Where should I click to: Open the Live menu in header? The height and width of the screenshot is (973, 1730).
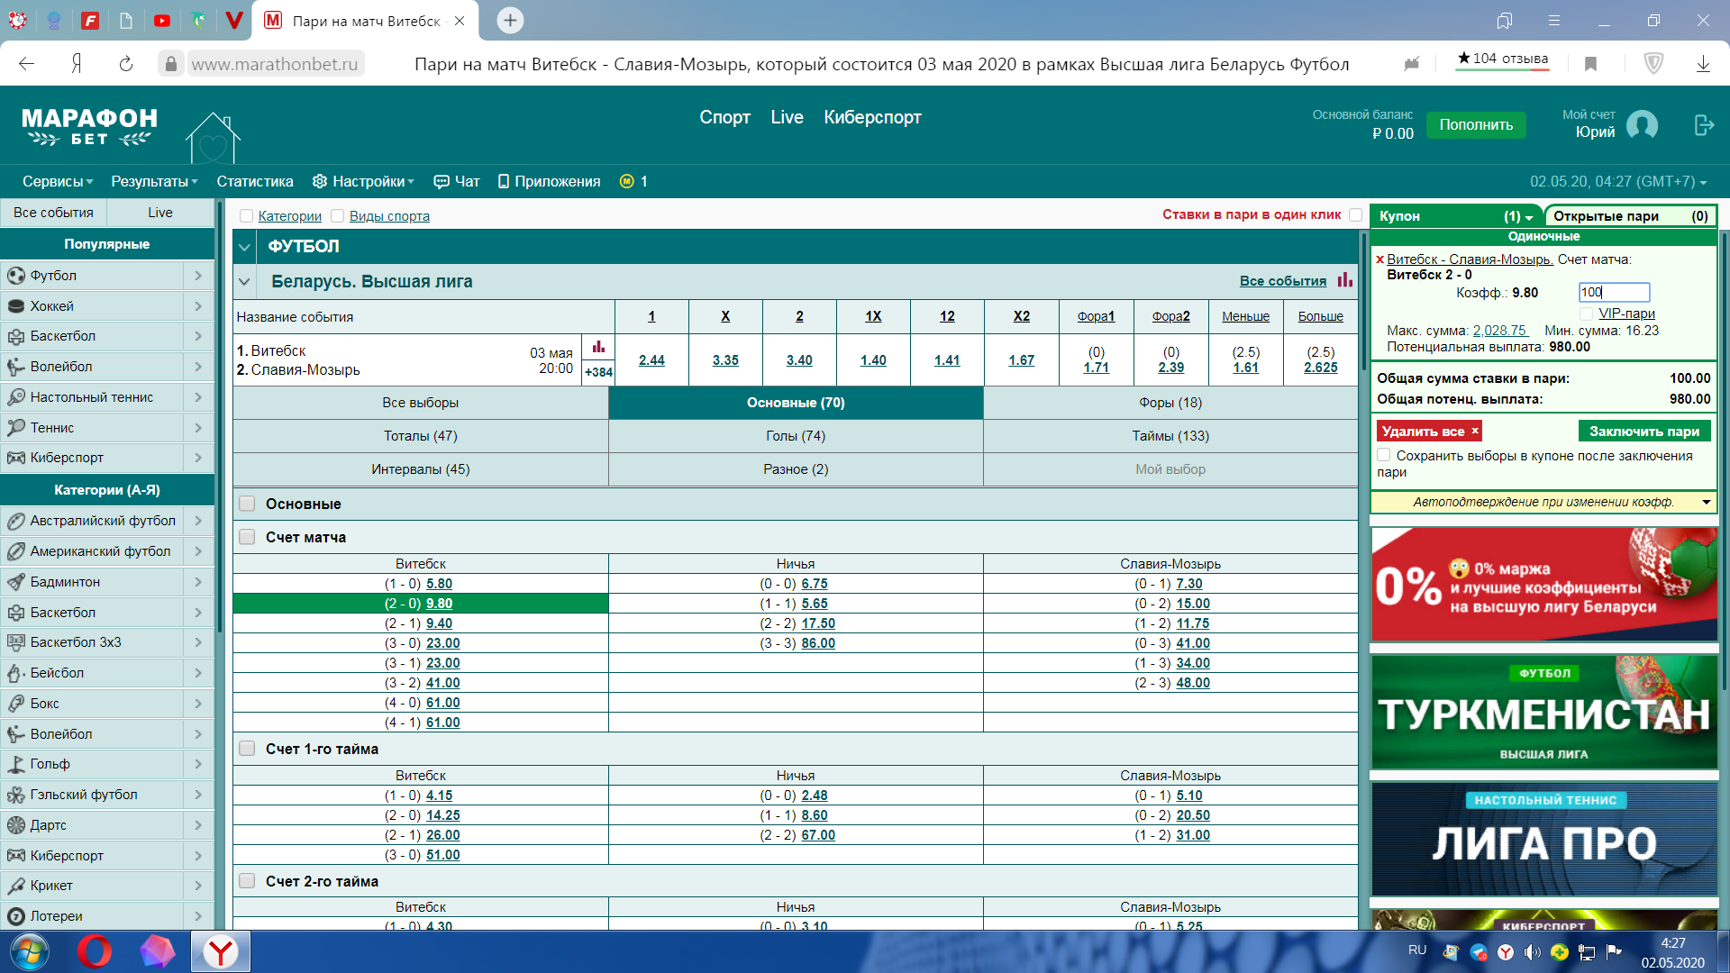787,118
